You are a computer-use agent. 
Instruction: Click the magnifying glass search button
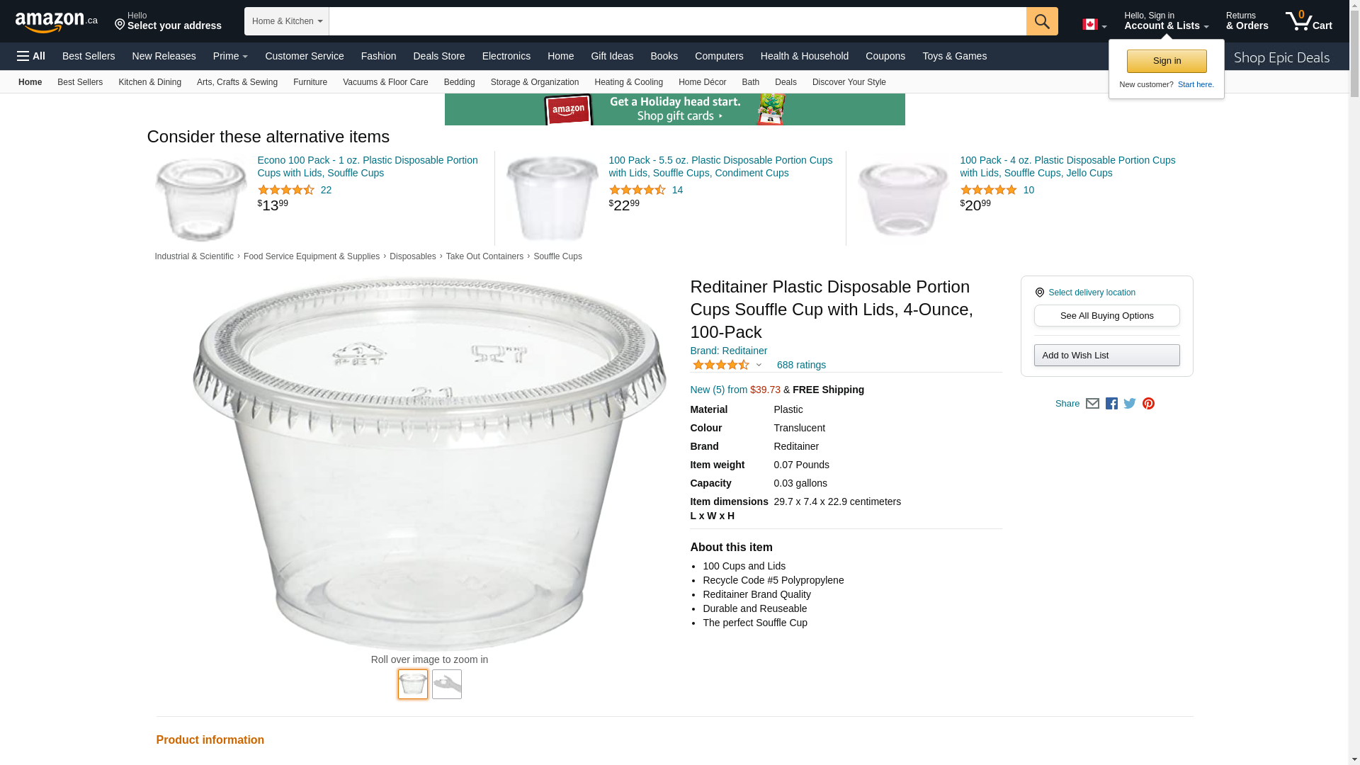tap(1041, 21)
